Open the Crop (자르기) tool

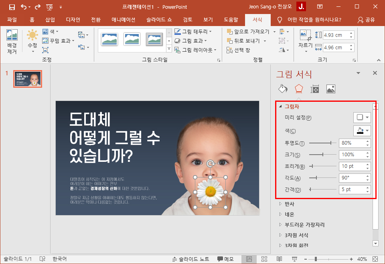coord(305,41)
